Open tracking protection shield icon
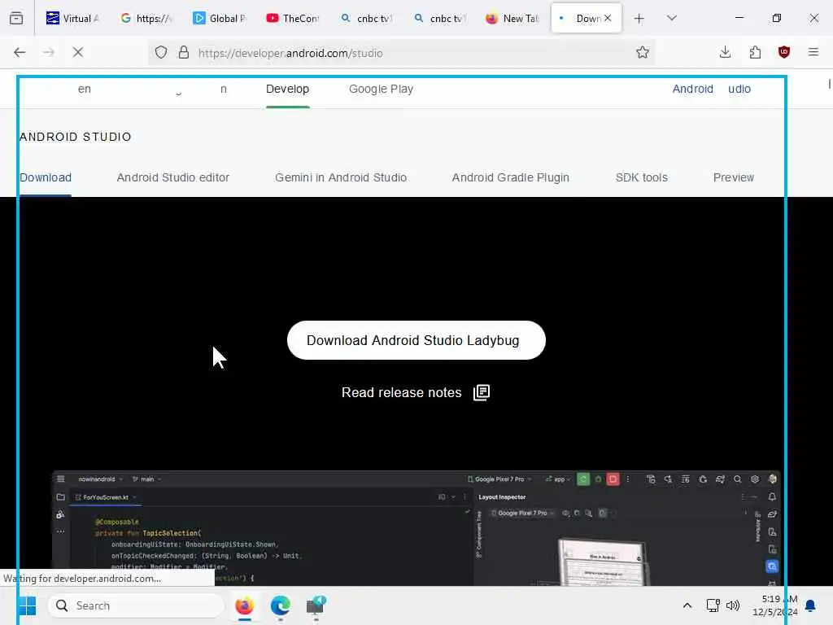833x625 pixels. click(x=161, y=52)
